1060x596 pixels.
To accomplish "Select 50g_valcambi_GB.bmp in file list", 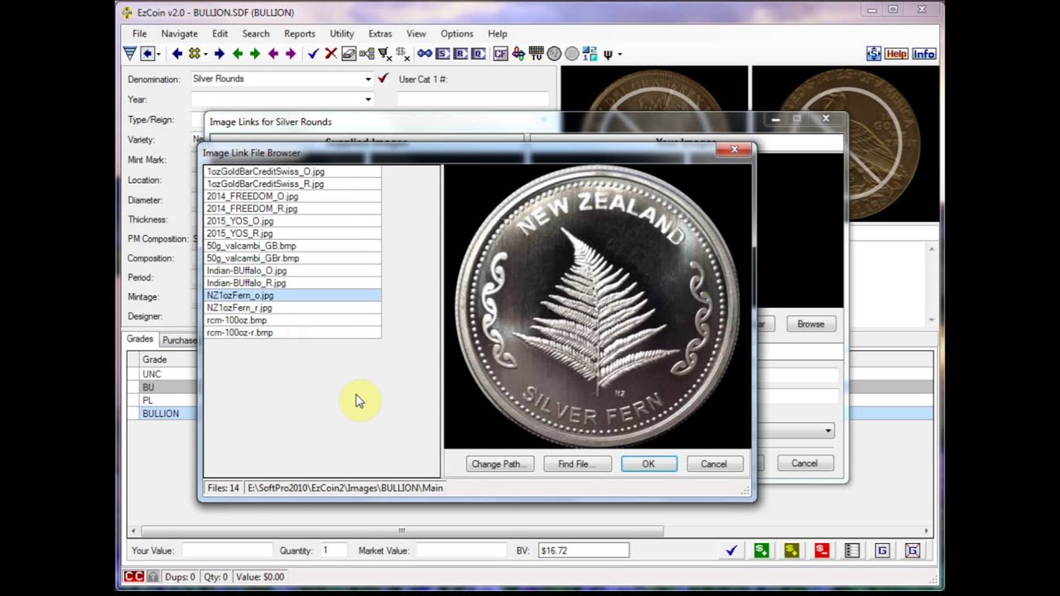I will coord(292,246).
